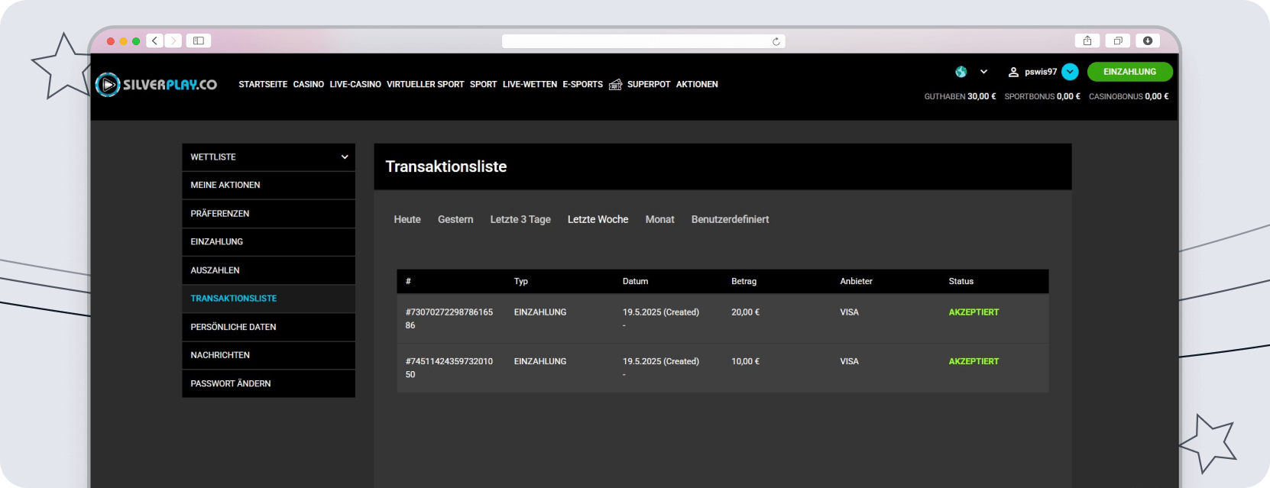The width and height of the screenshot is (1270, 488).
Task: Select the Letzte 3 Tage filter
Action: (x=520, y=219)
